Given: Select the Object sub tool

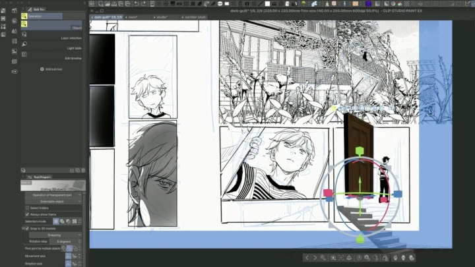Looking at the screenshot, I should point(51,26).
